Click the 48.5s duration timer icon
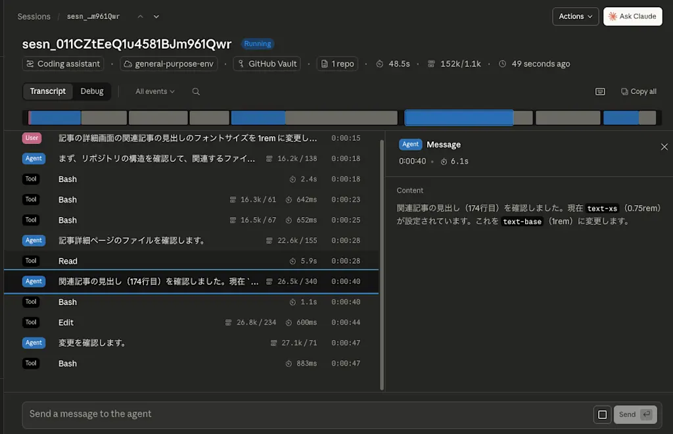Image resolution: width=673 pixels, height=434 pixels. pyautogui.click(x=379, y=64)
